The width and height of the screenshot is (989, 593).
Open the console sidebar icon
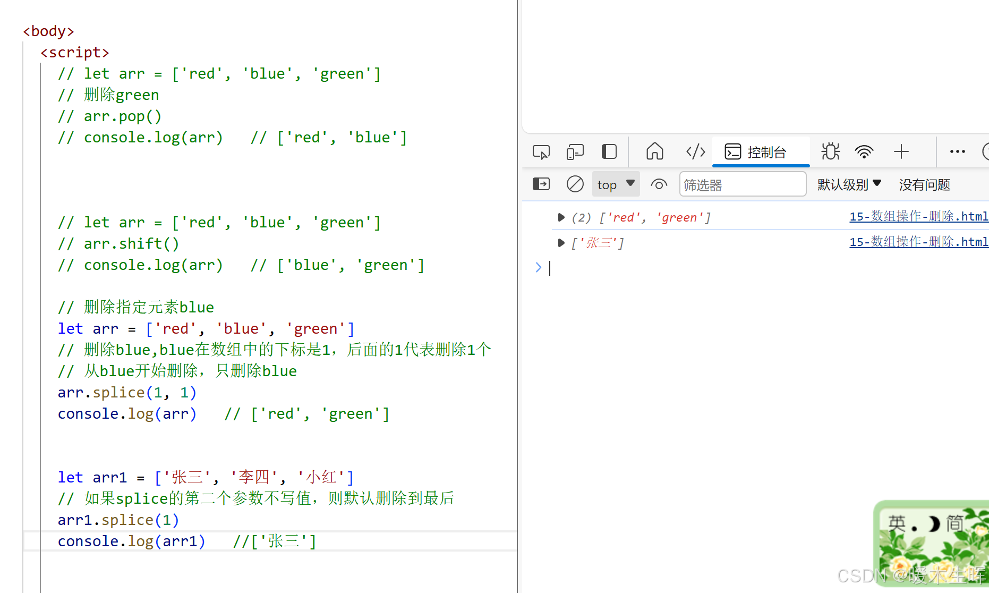tap(541, 184)
